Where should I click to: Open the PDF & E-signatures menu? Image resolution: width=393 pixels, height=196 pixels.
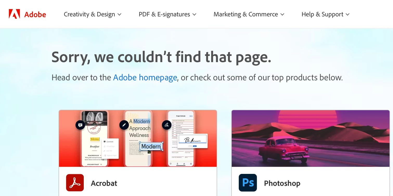(x=167, y=14)
